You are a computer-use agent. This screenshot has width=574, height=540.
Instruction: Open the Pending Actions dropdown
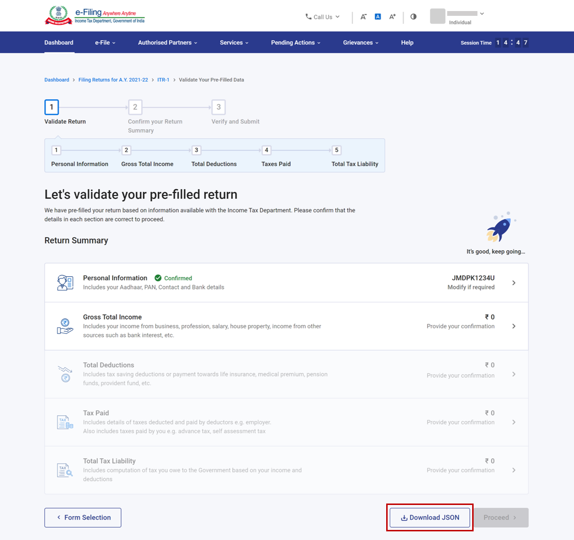295,43
